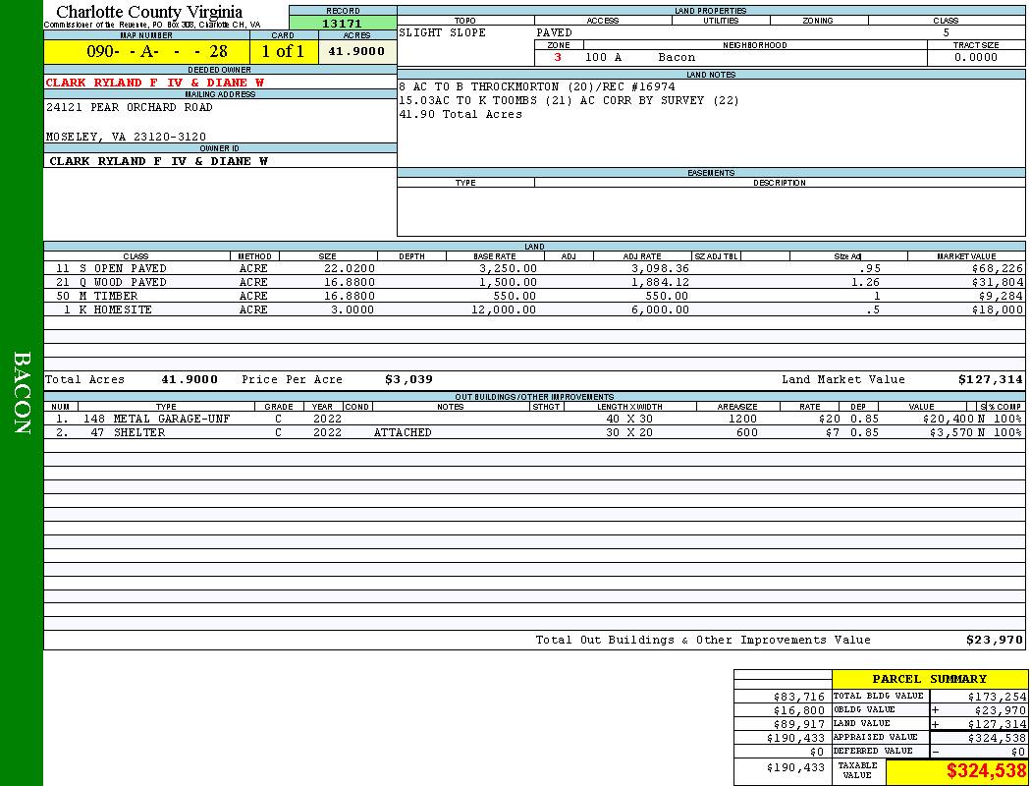The width and height of the screenshot is (1031, 786).
Task: Click the Metal Garage-Unf outbuilding row
Action: pyautogui.click(x=533, y=419)
